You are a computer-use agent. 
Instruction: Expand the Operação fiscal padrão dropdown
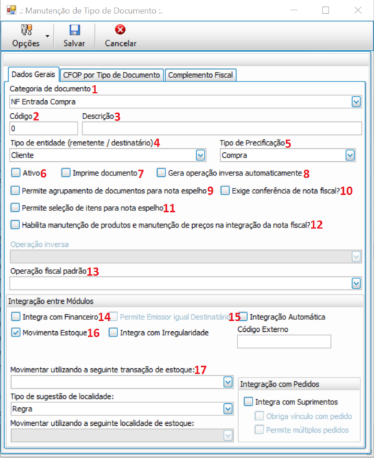point(356,283)
